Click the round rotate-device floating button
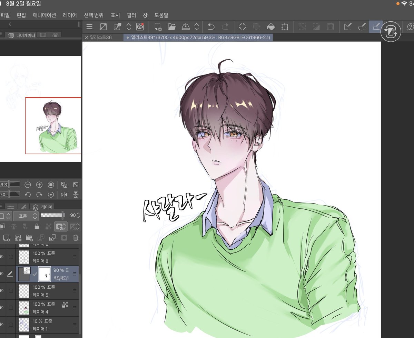The width and height of the screenshot is (414, 338). 391,31
